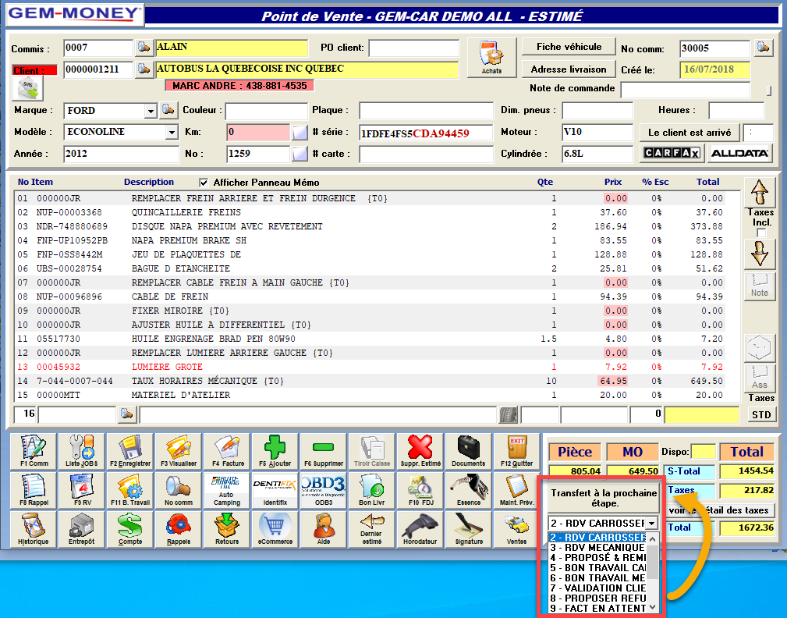
Task: Open Rappels phone icon
Action: 178,529
